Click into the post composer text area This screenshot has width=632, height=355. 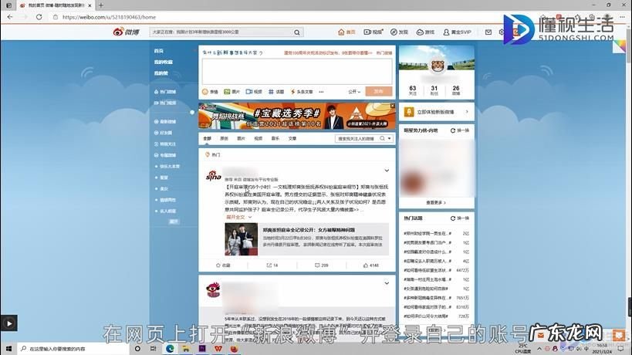pos(297,71)
